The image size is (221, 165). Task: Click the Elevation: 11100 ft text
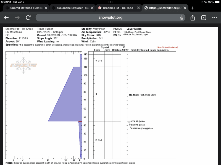coord(17,38)
